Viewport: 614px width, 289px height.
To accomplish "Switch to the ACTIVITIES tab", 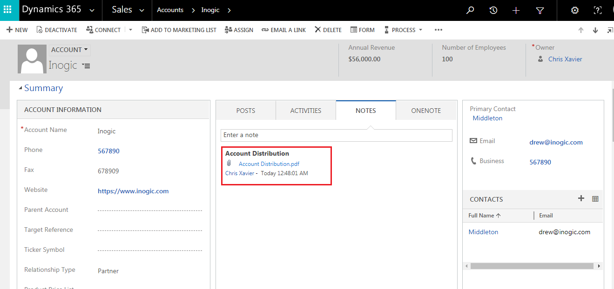I will pyautogui.click(x=306, y=111).
